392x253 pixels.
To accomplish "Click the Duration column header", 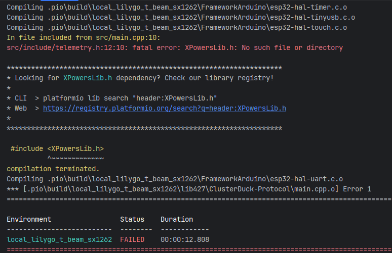I will pos(177,219).
